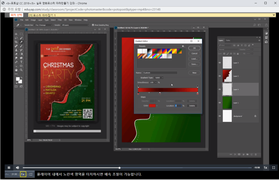Open the Image menu
Screen dimensions: 279x180
(x=33, y=20)
